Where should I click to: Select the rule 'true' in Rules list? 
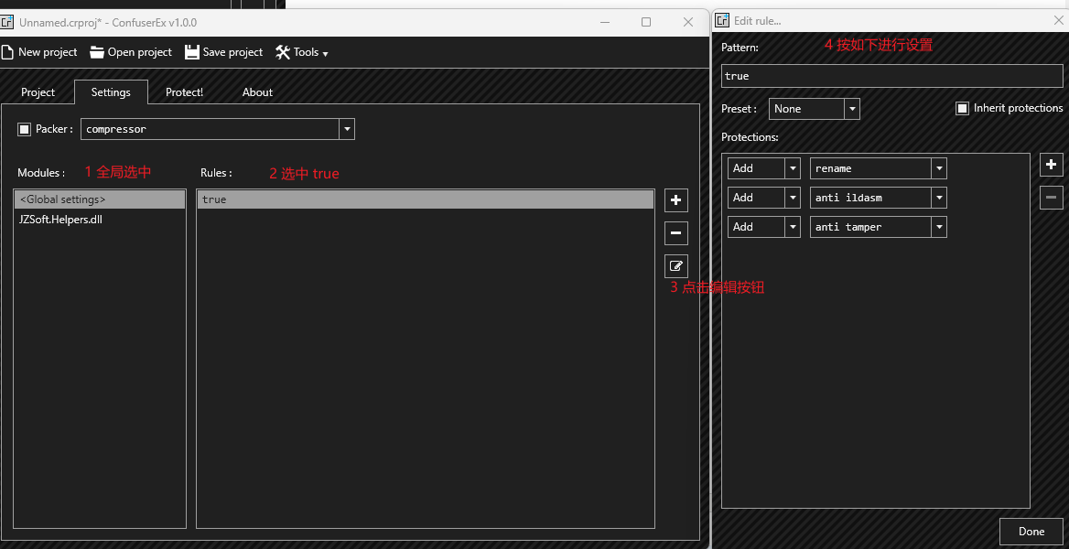366,199
